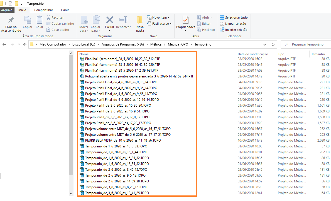This screenshot has height=201, width=331.
Task: Sort by Data de modificação column header
Action: tap(253, 54)
